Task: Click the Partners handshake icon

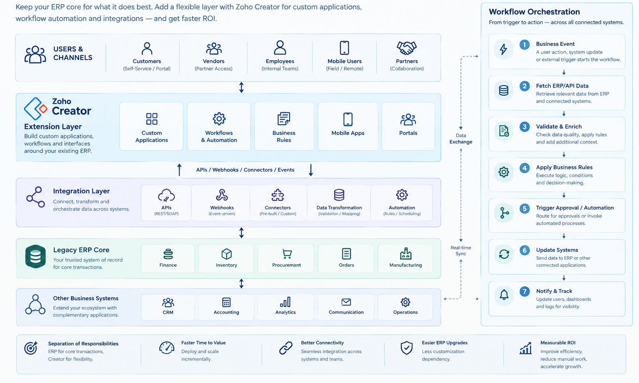Action: (x=406, y=48)
